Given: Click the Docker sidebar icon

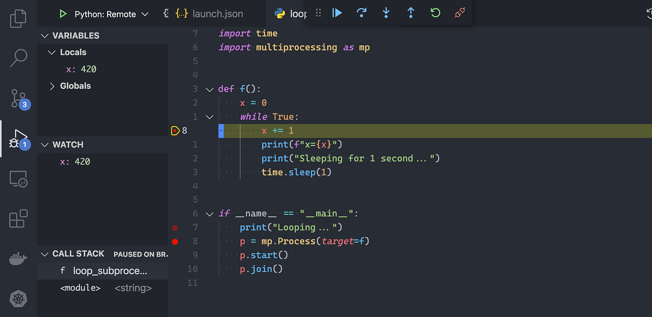Looking at the screenshot, I should click(x=18, y=258).
